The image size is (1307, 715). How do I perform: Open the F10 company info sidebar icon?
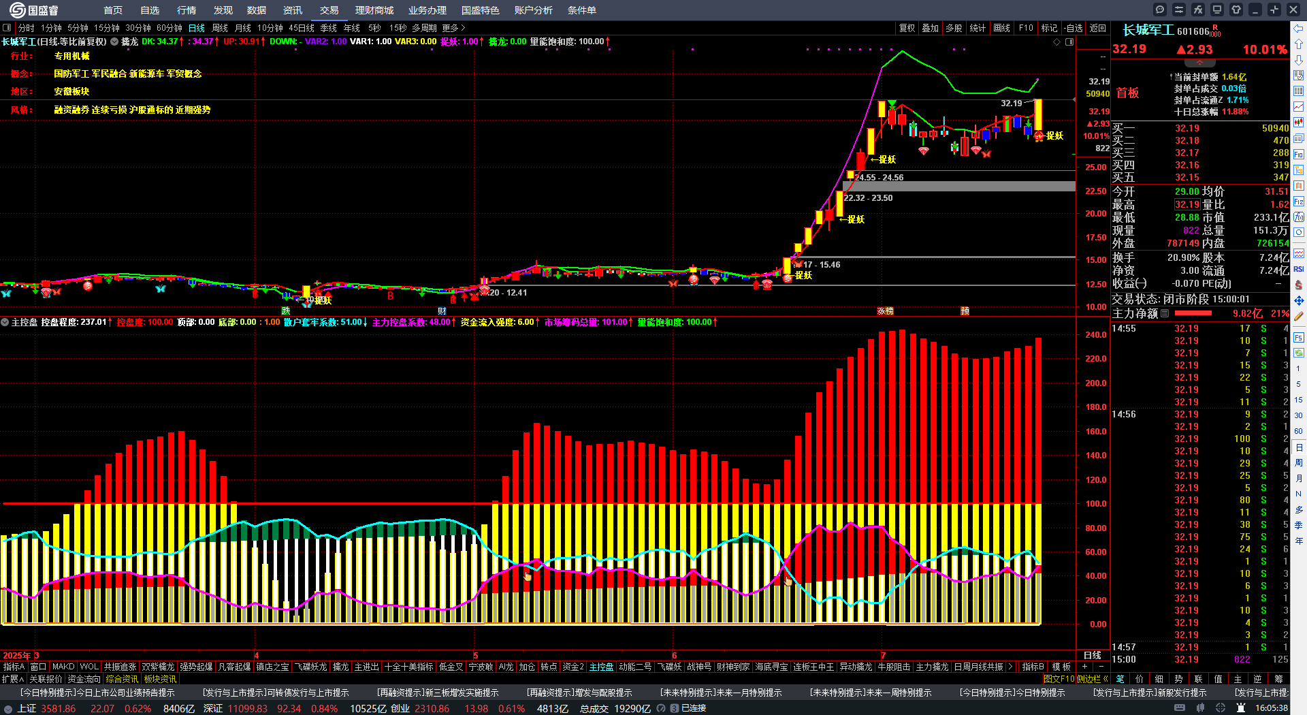pyautogui.click(x=1299, y=155)
